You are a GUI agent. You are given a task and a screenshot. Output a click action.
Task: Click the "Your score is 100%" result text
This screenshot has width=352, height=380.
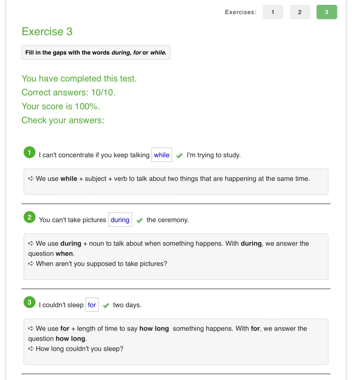point(61,106)
